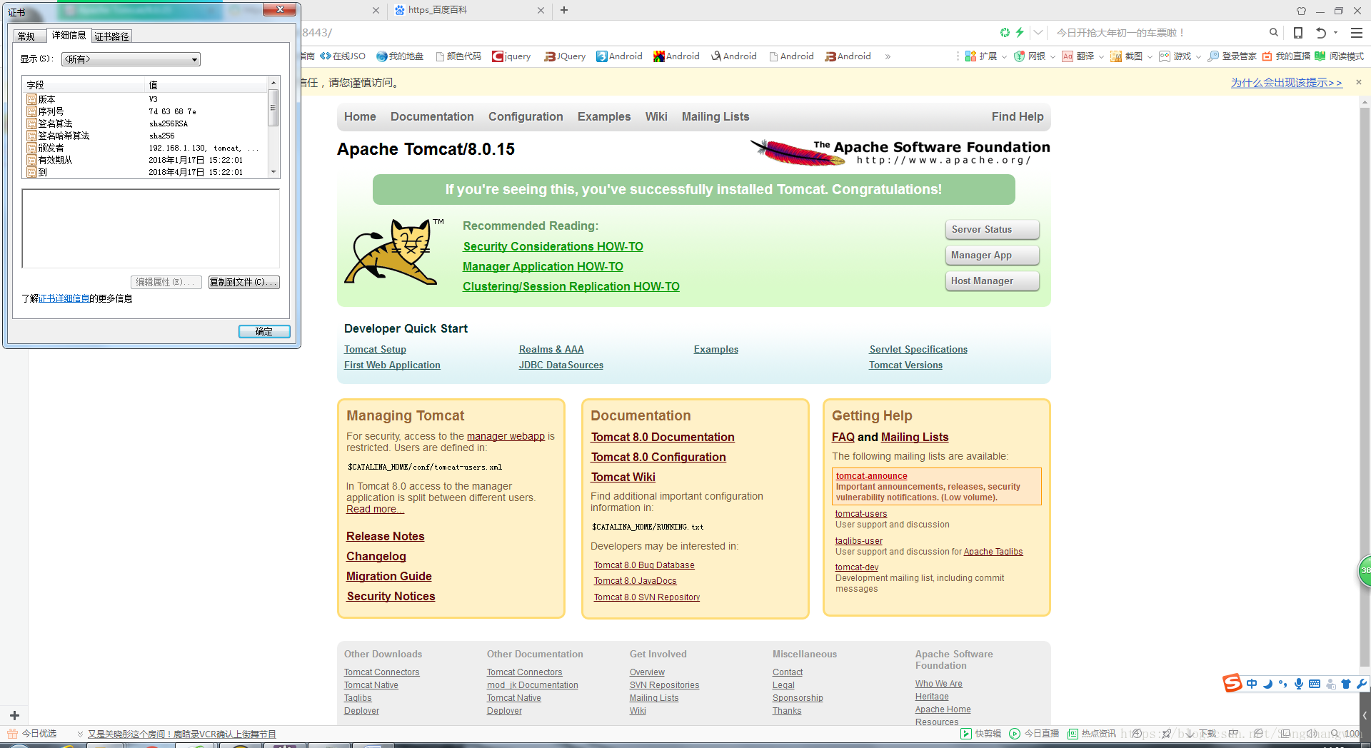
Task: Select the https_百度百科 browser tab
Action: click(x=469, y=10)
